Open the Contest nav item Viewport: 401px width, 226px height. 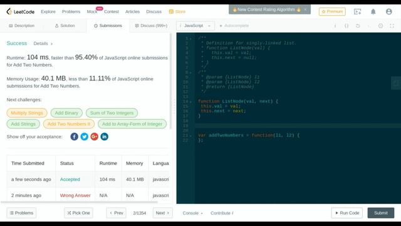pyautogui.click(x=112, y=11)
